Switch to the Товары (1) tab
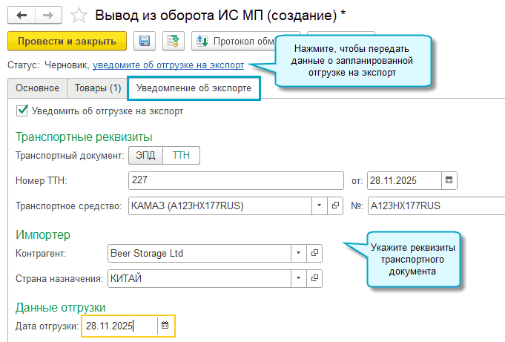 [x=98, y=88]
